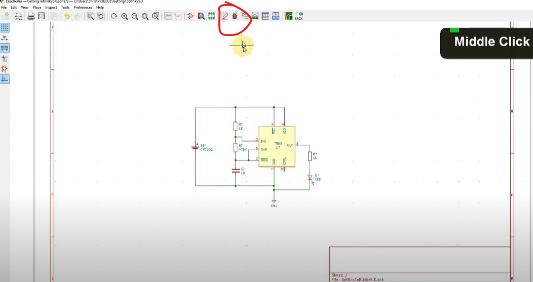Zoom to fit the schematic page
Viewport: 533px width, 282px height.
pos(145,16)
